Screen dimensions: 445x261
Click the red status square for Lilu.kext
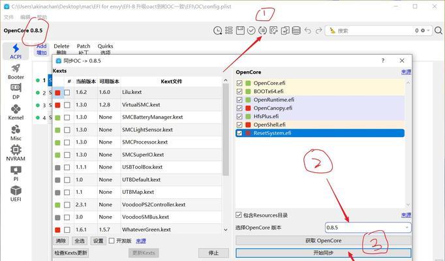[57, 93]
